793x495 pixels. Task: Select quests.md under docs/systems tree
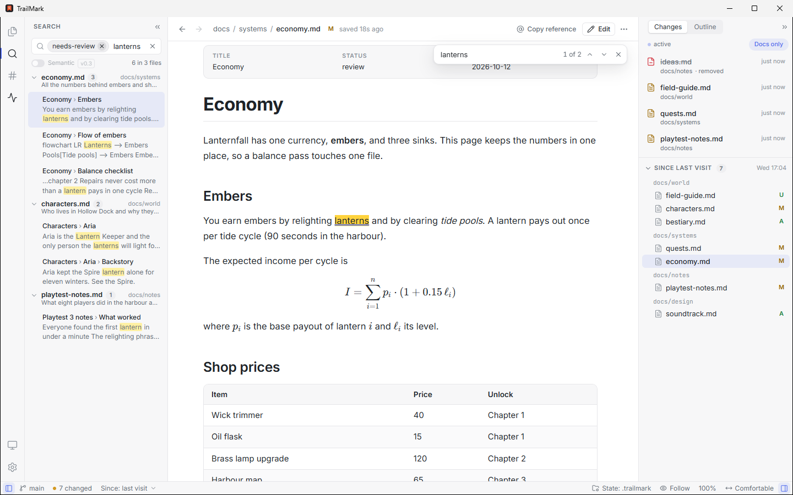[716, 248]
